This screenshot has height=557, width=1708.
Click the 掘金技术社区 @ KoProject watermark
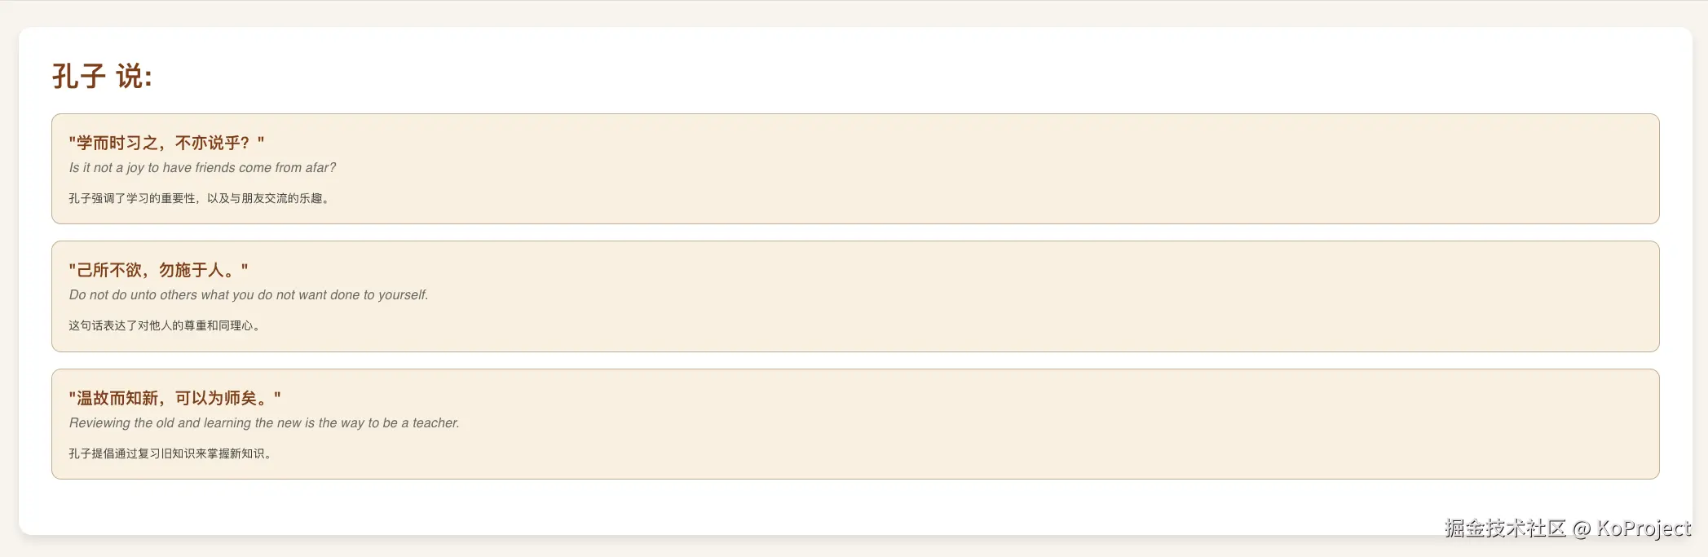pos(1568,528)
